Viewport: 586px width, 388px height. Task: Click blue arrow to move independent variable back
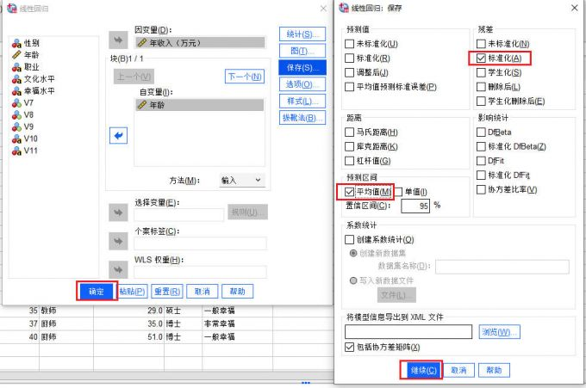(118, 135)
